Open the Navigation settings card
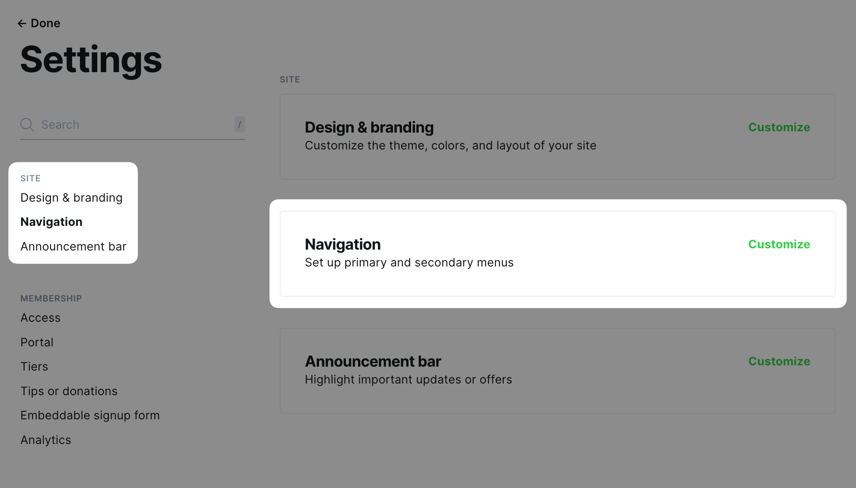The height and width of the screenshot is (488, 856). pos(557,253)
